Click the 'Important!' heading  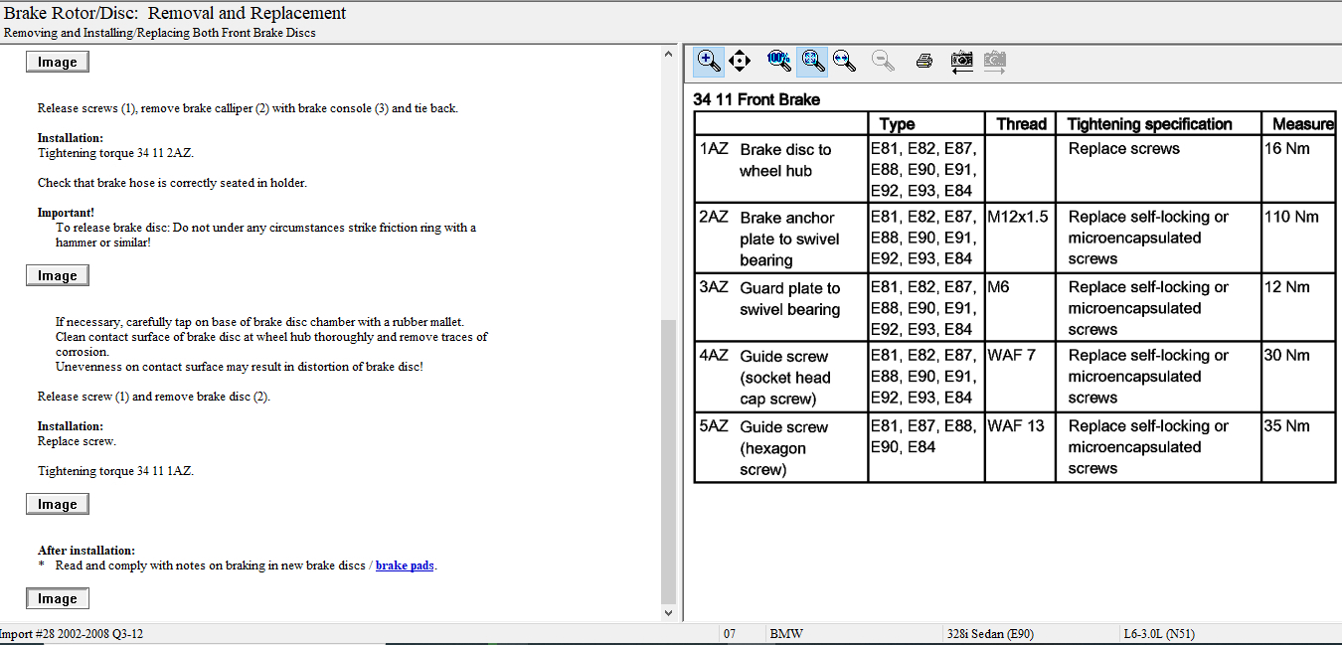point(66,213)
